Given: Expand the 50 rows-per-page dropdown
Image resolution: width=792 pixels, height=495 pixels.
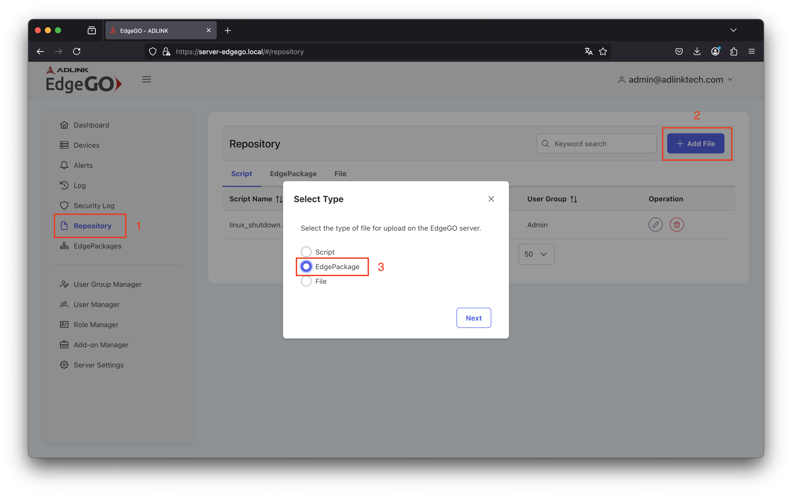Looking at the screenshot, I should click(536, 254).
